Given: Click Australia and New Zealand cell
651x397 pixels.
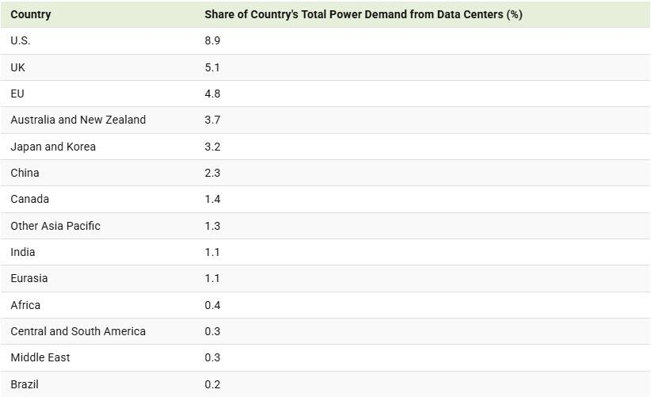Looking at the screenshot, I should [78, 120].
